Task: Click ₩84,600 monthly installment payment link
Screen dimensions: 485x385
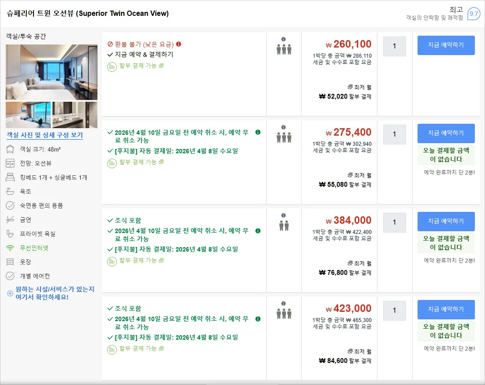Action: coord(345,361)
